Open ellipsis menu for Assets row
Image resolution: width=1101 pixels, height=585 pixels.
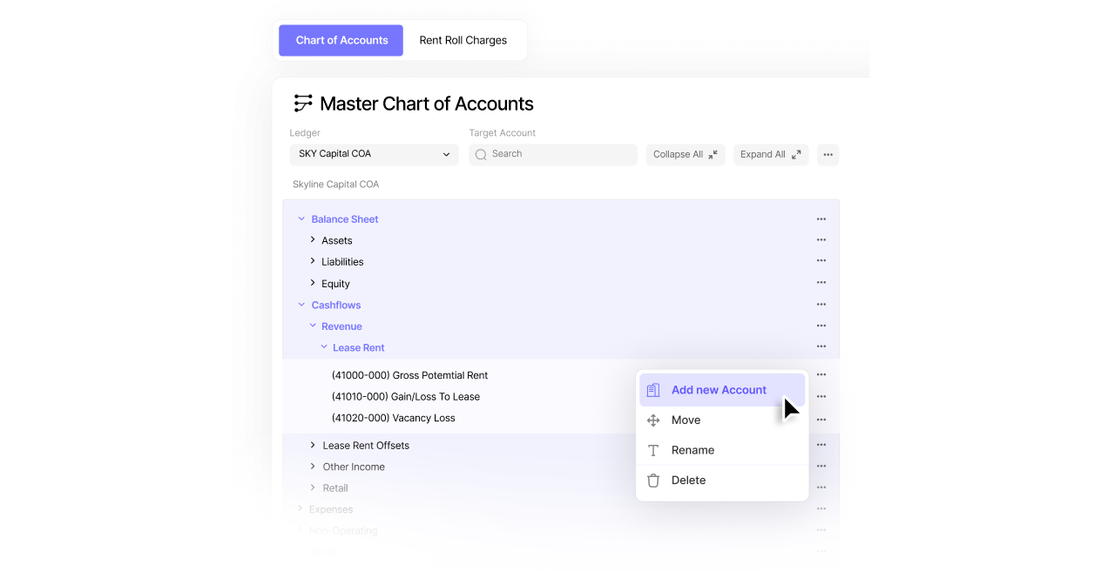tap(821, 240)
